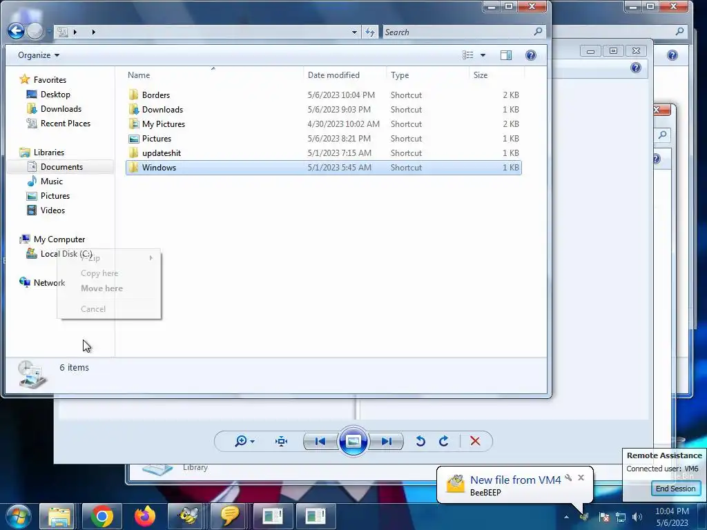Viewport: 707px width, 530px height.
Task: Expand the view options dropdown arrow
Action: pyautogui.click(x=483, y=55)
